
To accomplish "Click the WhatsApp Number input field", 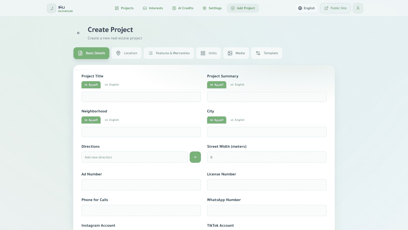I will pyautogui.click(x=267, y=211).
